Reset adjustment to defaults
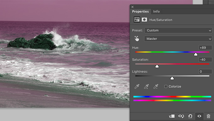 coord(190,116)
